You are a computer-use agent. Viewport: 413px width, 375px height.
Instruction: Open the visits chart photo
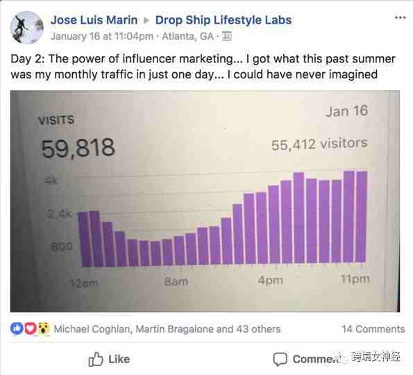[x=205, y=201]
